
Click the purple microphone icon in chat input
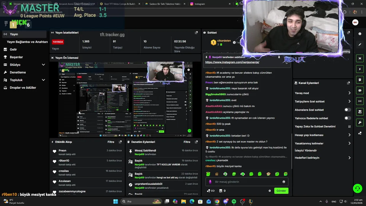pos(210,182)
